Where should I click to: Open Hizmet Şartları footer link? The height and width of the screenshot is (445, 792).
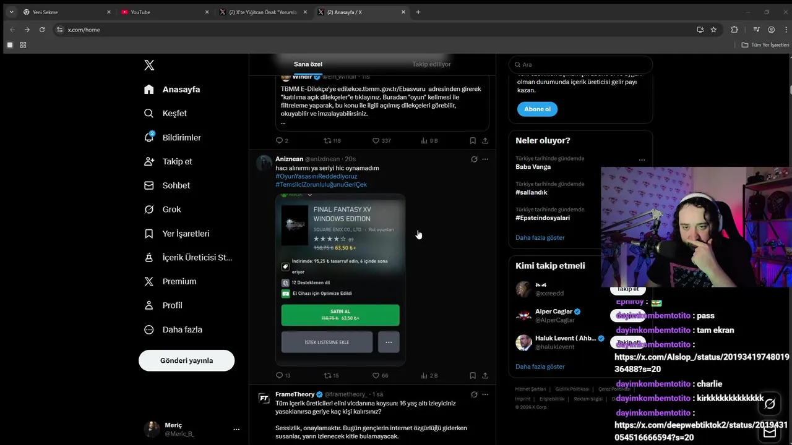(530, 389)
